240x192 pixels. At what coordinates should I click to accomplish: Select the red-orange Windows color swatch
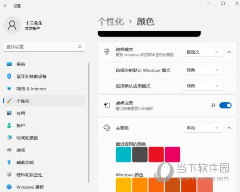pos(189,185)
